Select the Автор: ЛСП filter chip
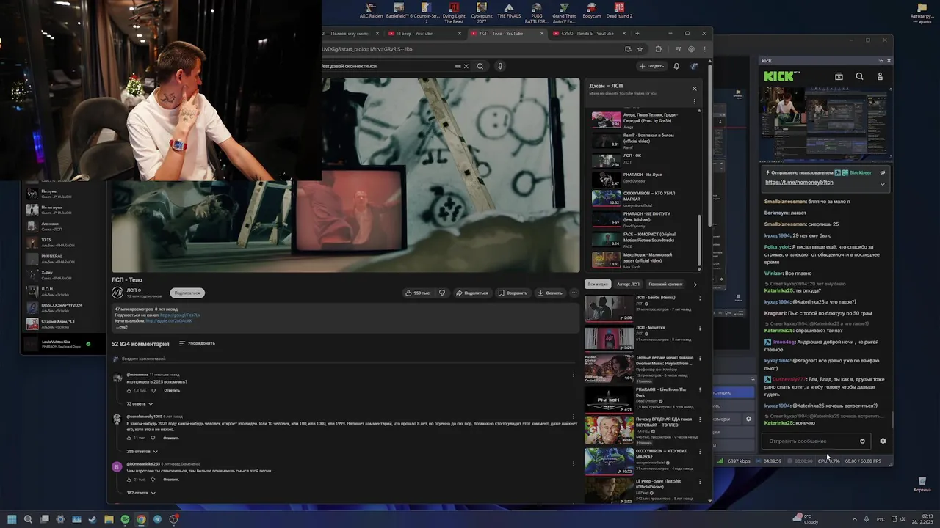 click(x=628, y=284)
